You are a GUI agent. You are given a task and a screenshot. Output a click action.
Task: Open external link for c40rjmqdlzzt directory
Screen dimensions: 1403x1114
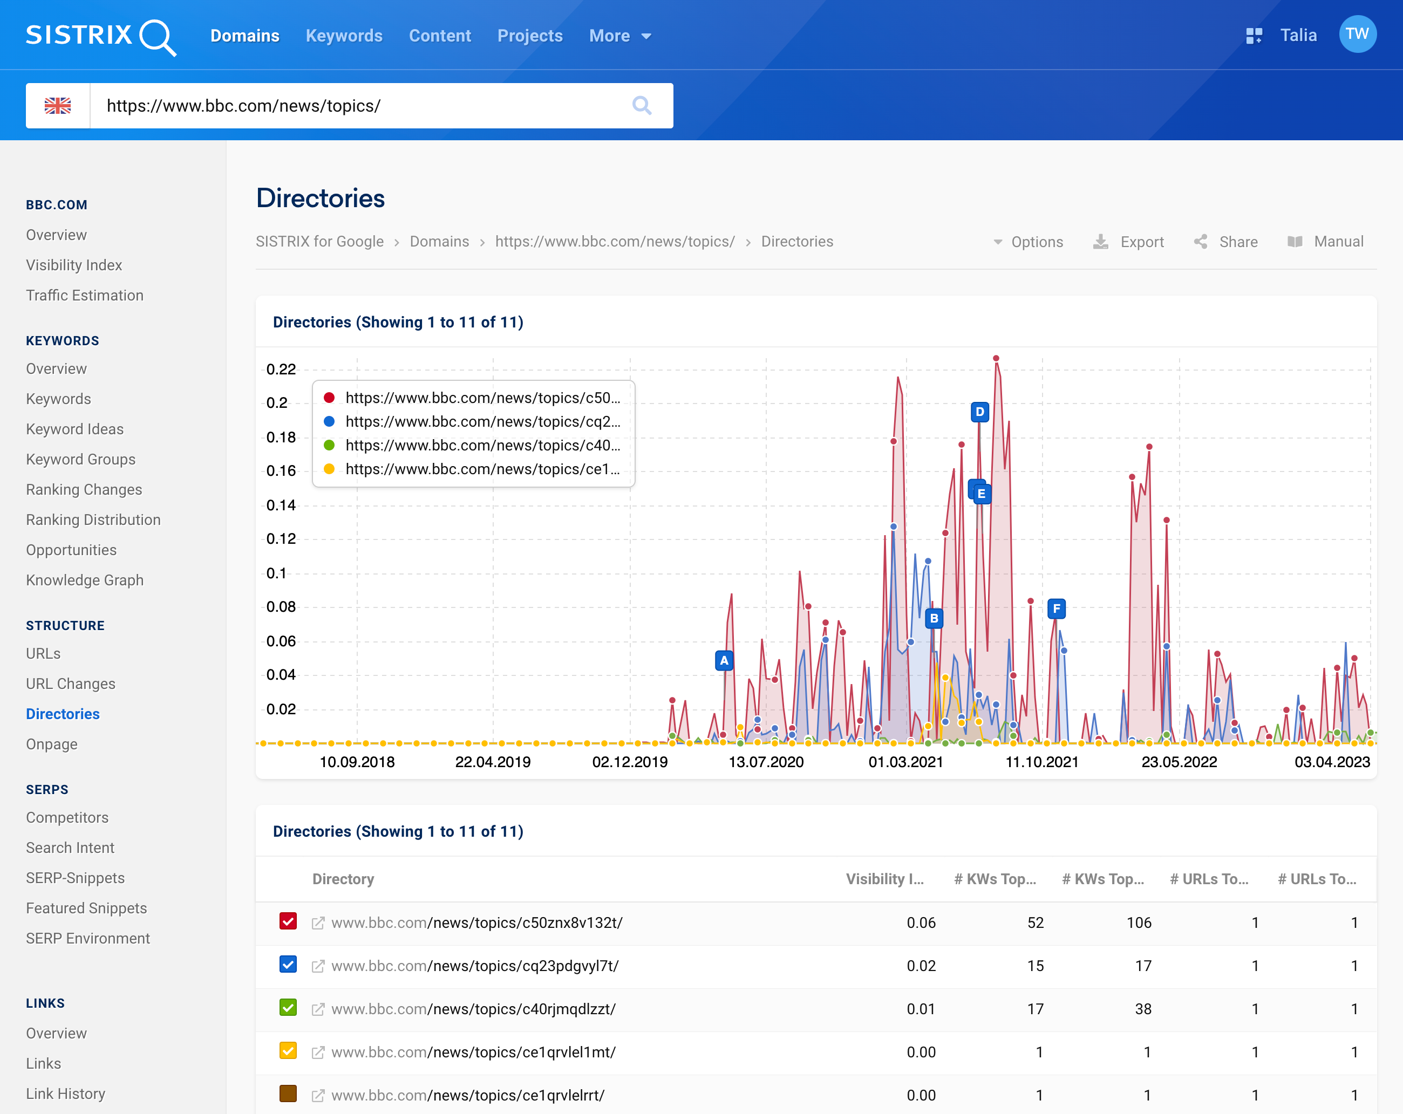click(318, 1009)
